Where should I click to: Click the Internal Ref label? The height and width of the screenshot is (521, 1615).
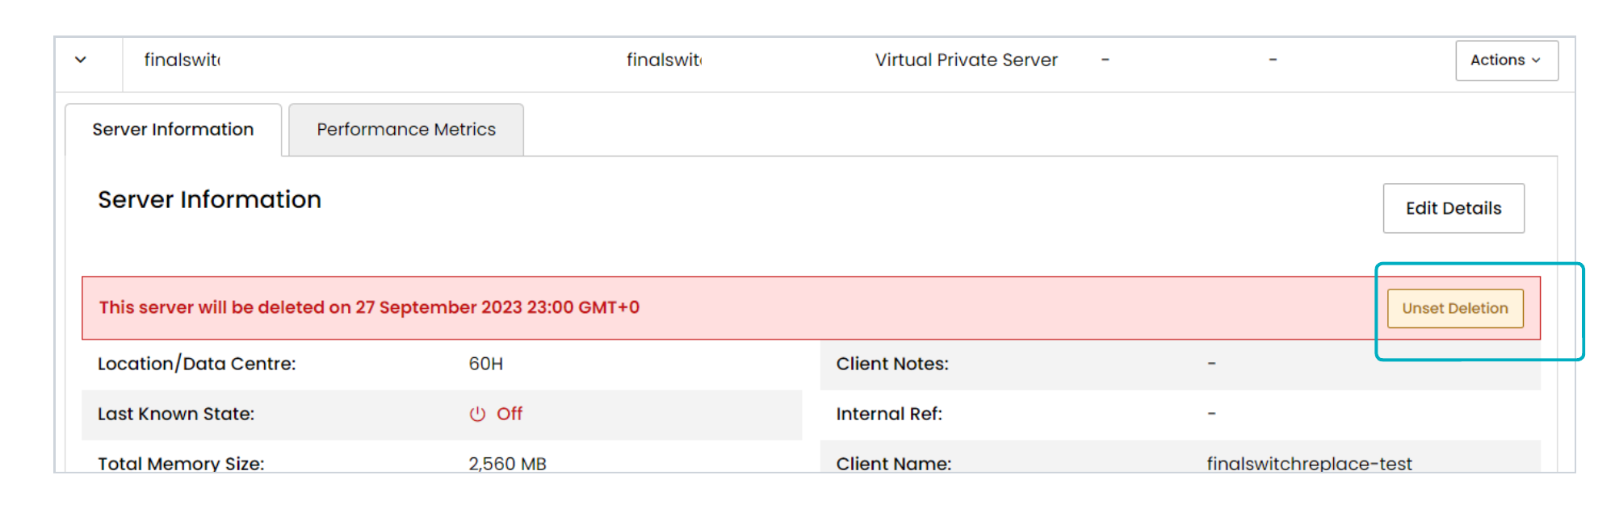[889, 414]
